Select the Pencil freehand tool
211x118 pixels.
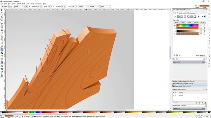(2, 43)
